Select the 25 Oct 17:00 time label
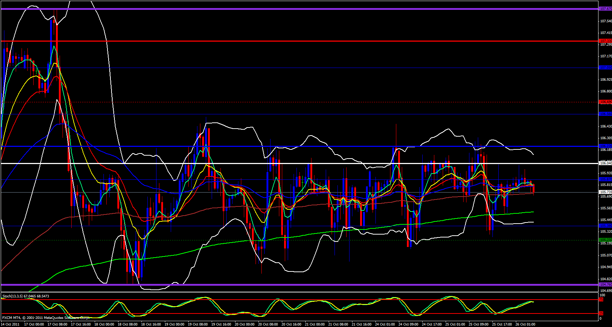The image size is (612, 327). [x=502, y=324]
